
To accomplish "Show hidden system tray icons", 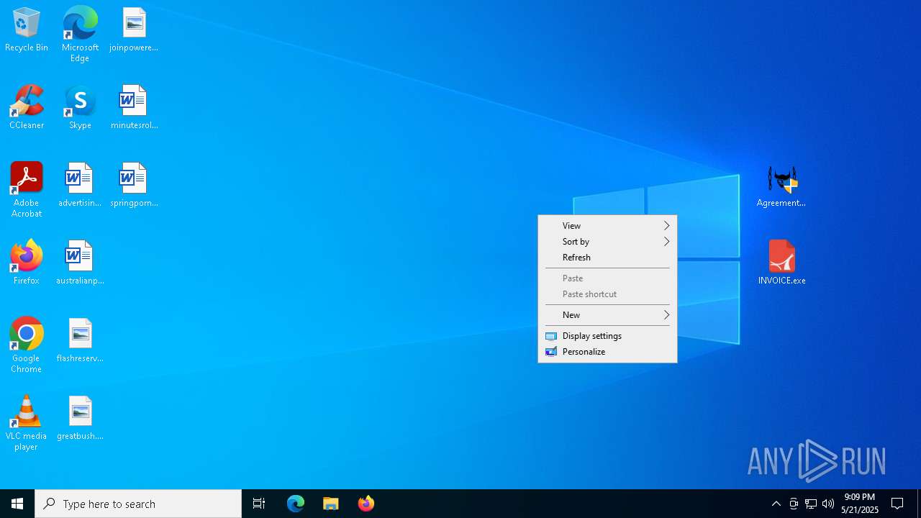I will click(776, 504).
